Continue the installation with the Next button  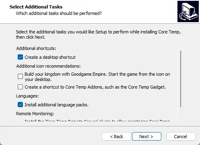[x=146, y=137]
